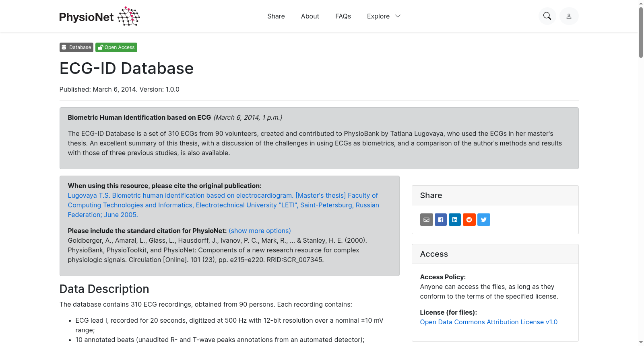The image size is (644, 346).
Task: Click the ECG lead I bullet item
Action: [229, 325]
